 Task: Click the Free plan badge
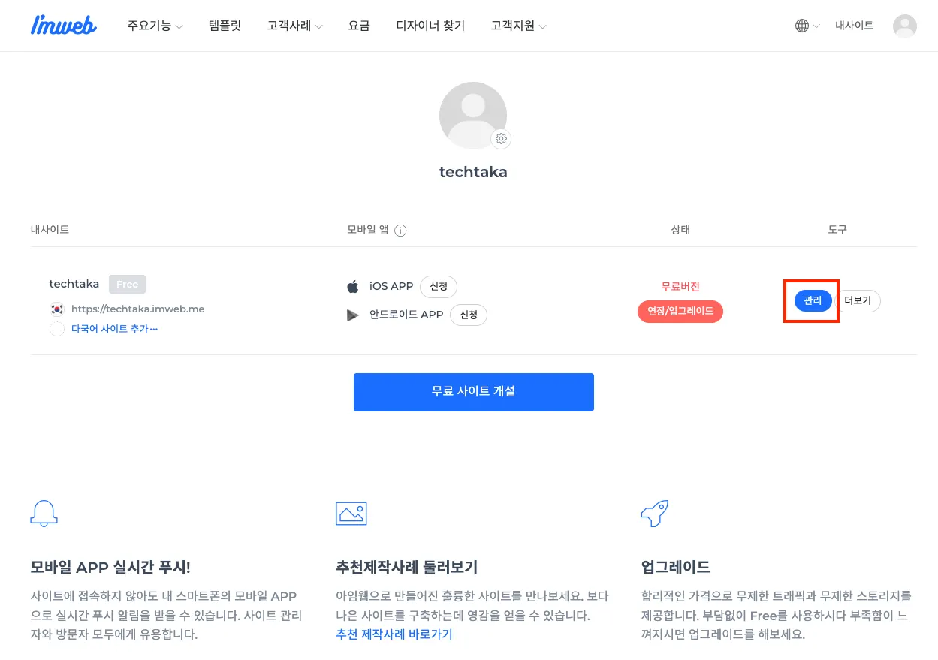(127, 284)
